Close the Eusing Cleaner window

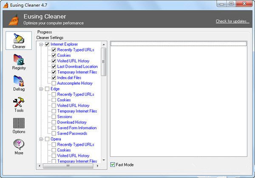tap(244, 4)
